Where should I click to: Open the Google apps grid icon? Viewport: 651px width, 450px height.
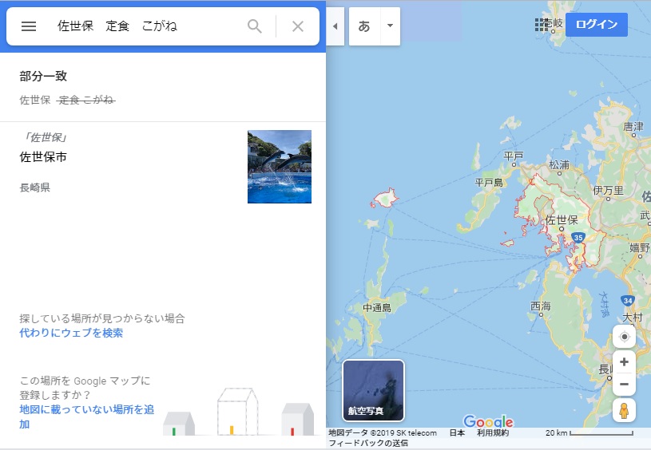[x=542, y=25]
